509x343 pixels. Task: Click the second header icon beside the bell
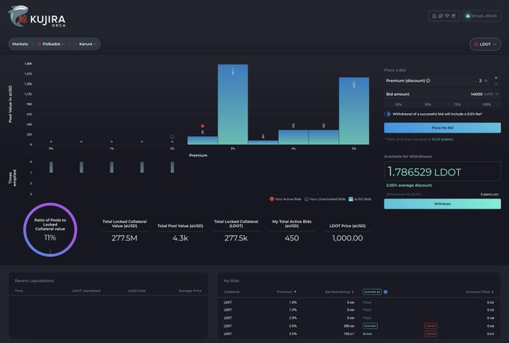[x=440, y=16]
